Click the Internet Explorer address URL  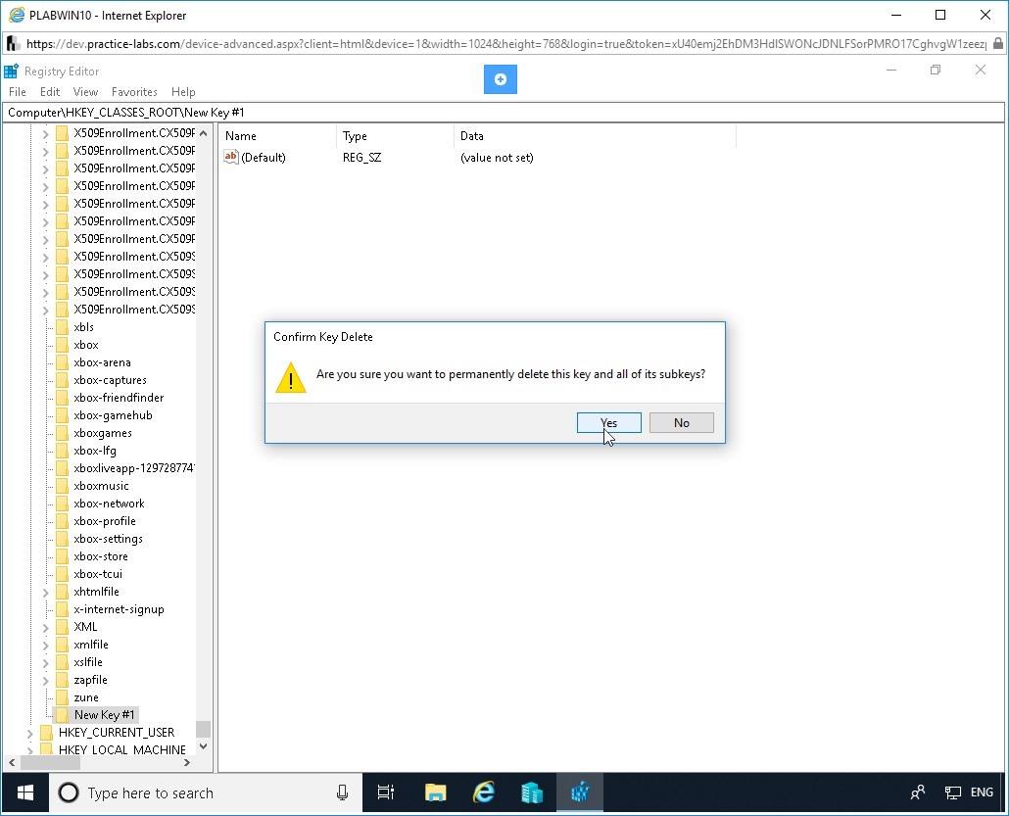click(505, 44)
